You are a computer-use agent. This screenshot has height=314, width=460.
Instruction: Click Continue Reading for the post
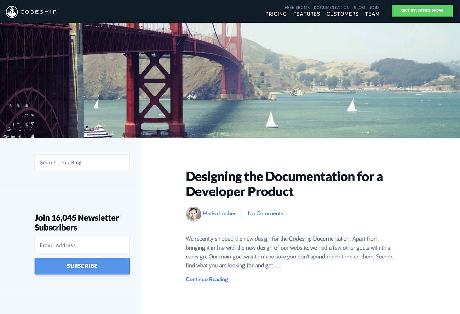click(207, 279)
